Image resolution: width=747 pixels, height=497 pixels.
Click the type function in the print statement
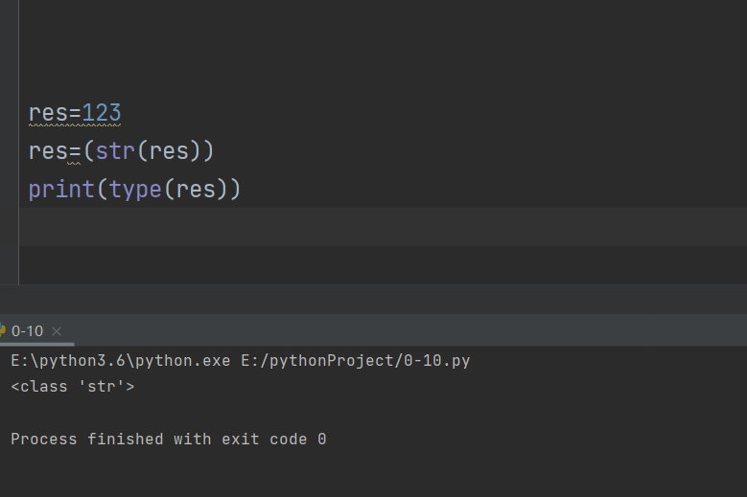[135, 190]
